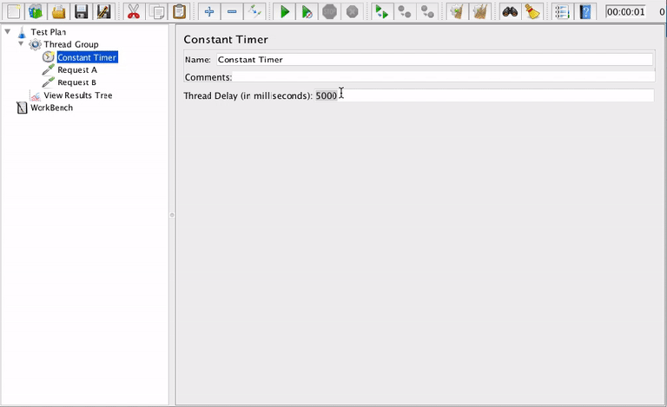Viewport: 667px width, 407px height.
Task: Click Save As icon with pencil
Action: click(x=104, y=11)
